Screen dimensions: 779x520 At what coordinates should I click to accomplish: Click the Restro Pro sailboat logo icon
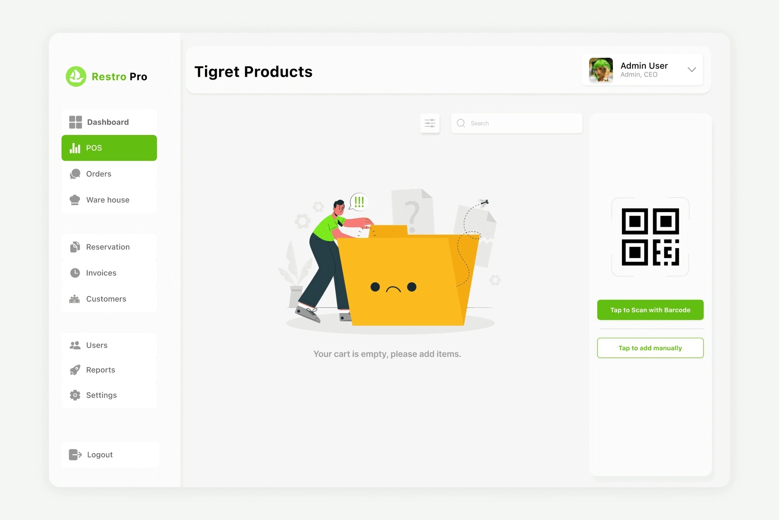tap(76, 76)
